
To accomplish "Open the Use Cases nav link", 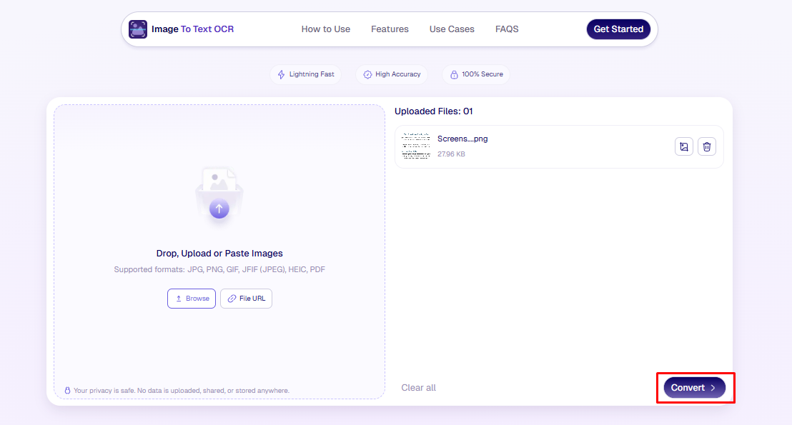I will (452, 29).
